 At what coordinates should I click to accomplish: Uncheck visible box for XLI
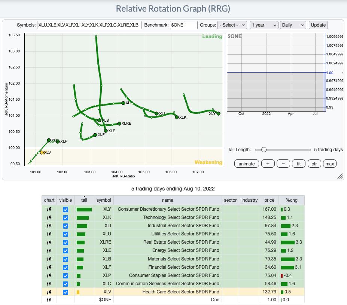(x=66, y=226)
